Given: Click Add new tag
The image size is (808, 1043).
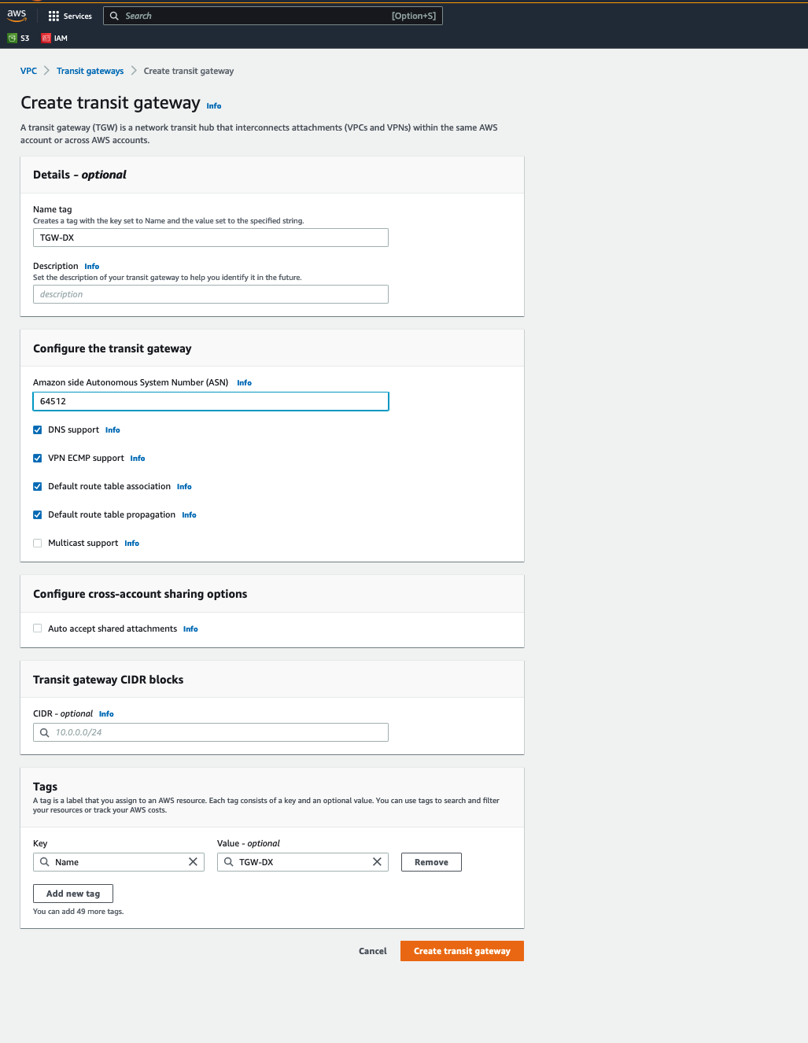Looking at the screenshot, I should coord(72,893).
